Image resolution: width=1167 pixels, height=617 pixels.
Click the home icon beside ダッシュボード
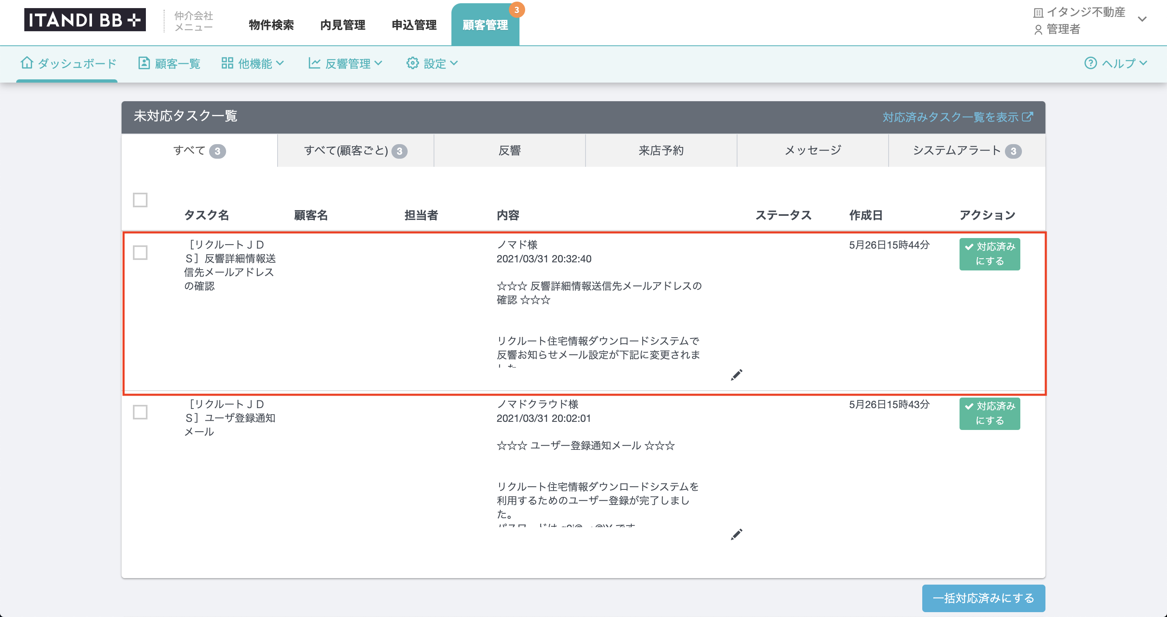27,63
